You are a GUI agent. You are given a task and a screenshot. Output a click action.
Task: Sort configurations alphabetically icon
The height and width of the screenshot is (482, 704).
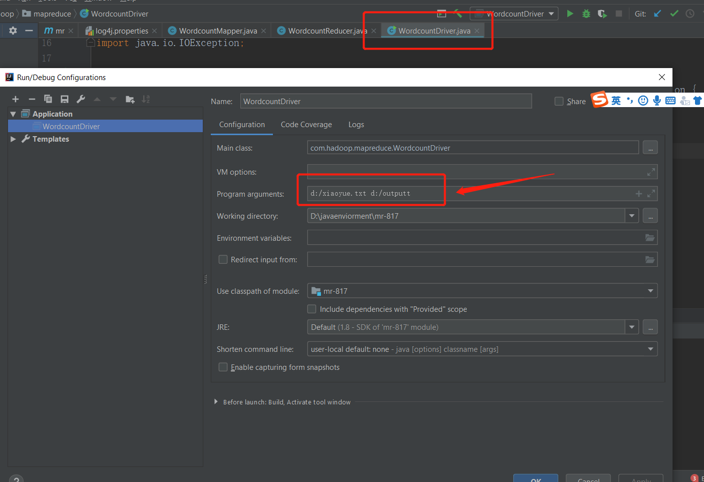(x=146, y=99)
